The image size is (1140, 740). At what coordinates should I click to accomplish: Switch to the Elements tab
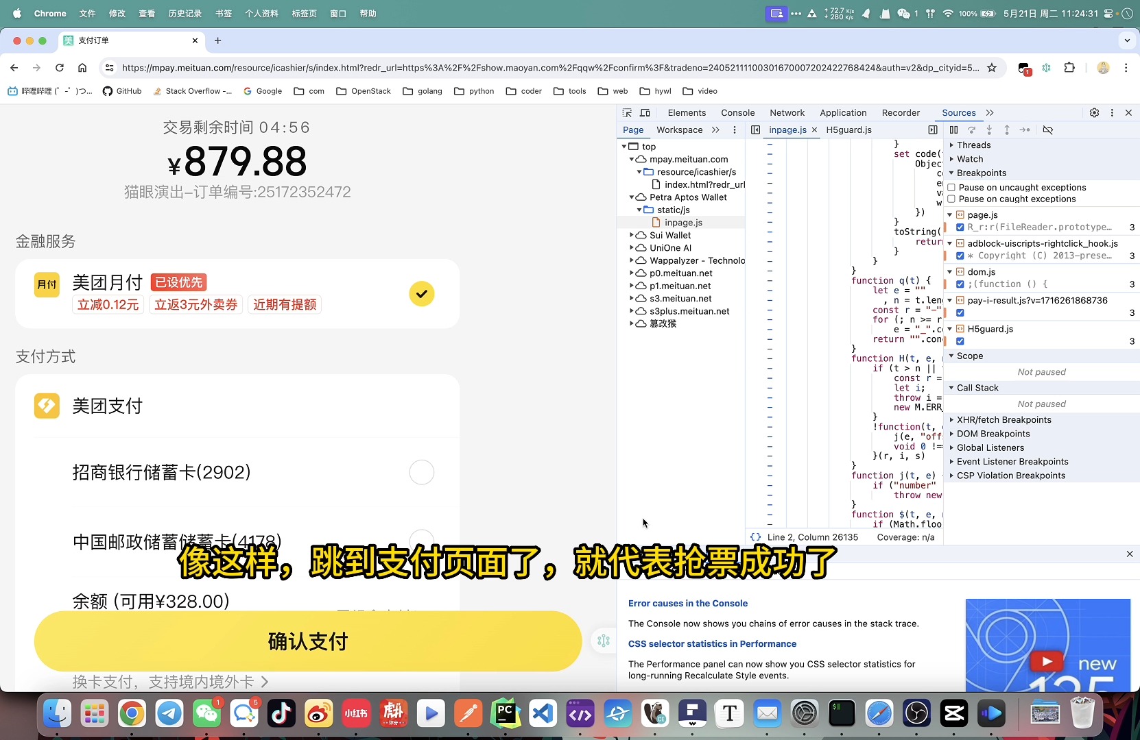[687, 113]
